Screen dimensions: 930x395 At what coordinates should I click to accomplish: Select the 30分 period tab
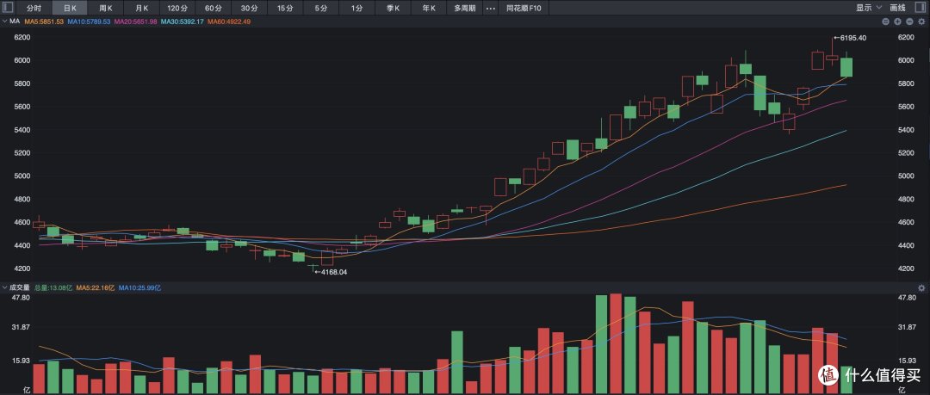pyautogui.click(x=249, y=8)
